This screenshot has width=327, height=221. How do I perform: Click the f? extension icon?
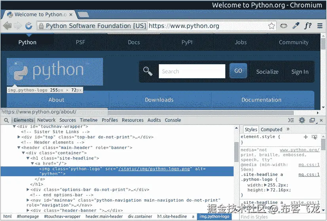[308, 26]
